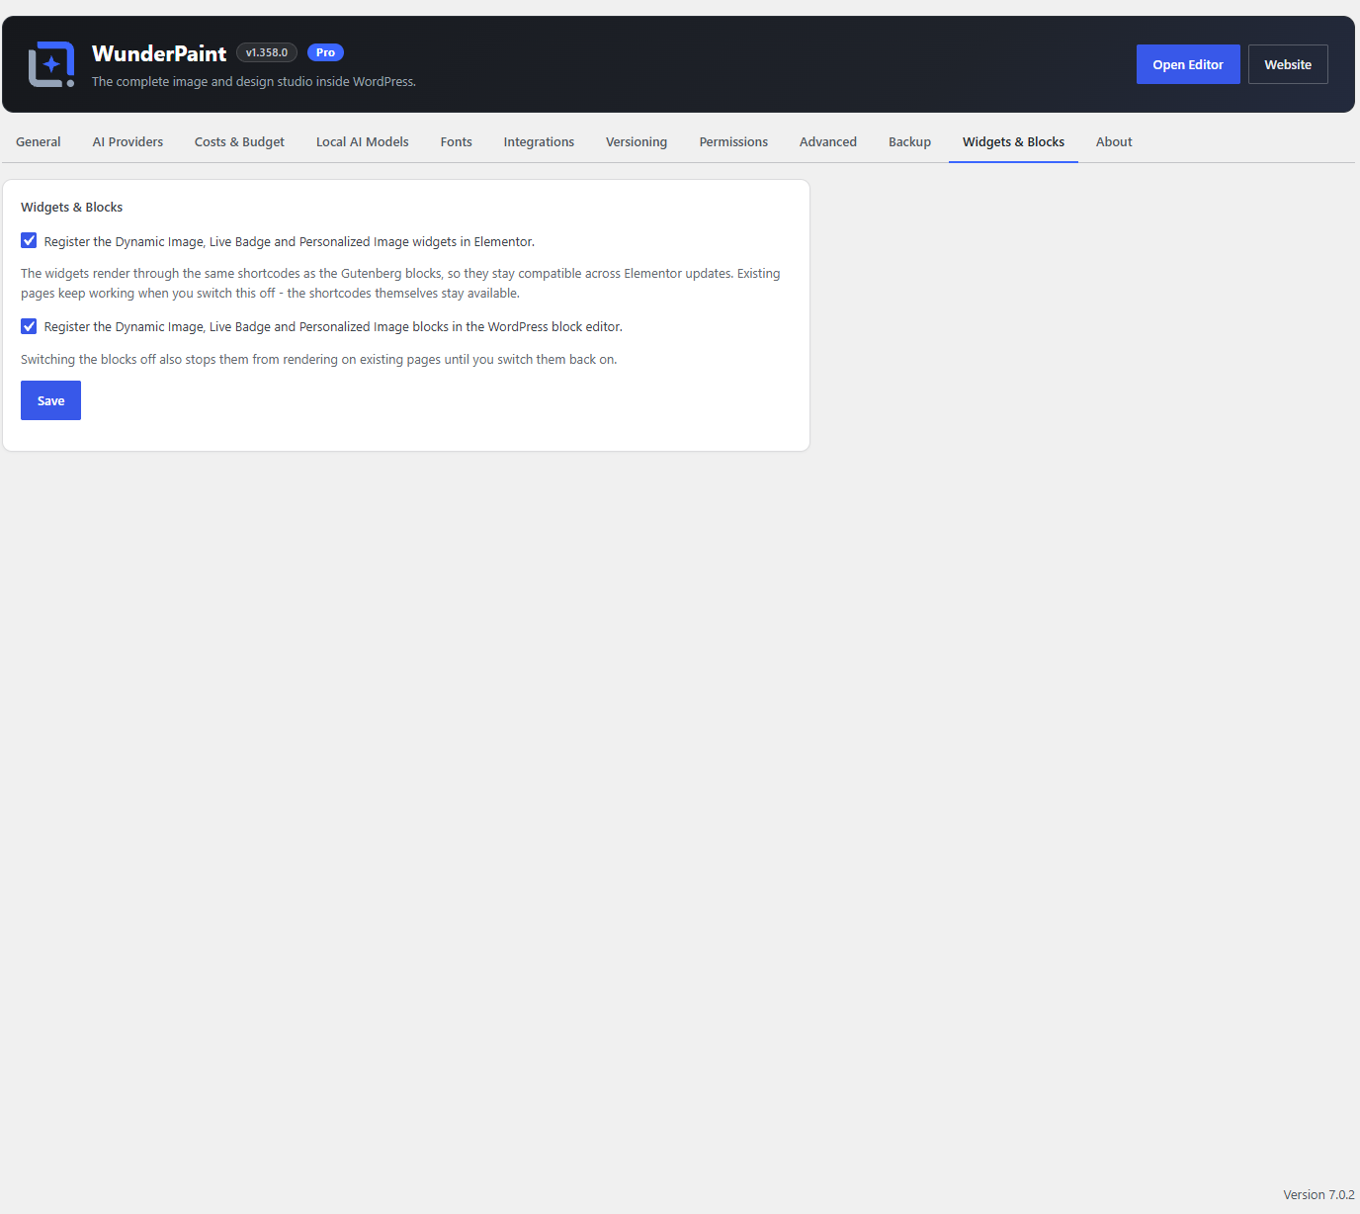Click the block editor checkbox label text
Screen dimensions: 1360x1214
(x=333, y=327)
